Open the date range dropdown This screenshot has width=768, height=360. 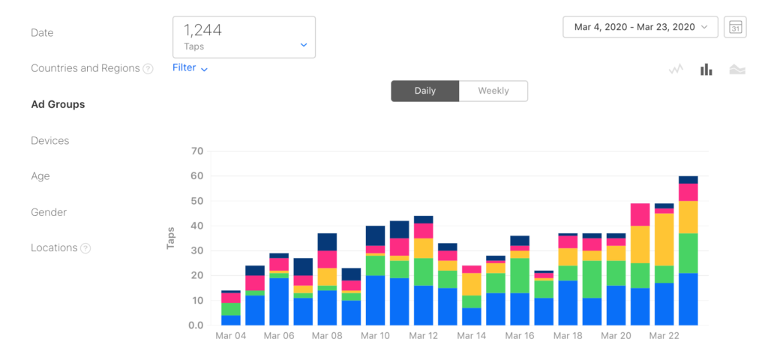pos(640,27)
